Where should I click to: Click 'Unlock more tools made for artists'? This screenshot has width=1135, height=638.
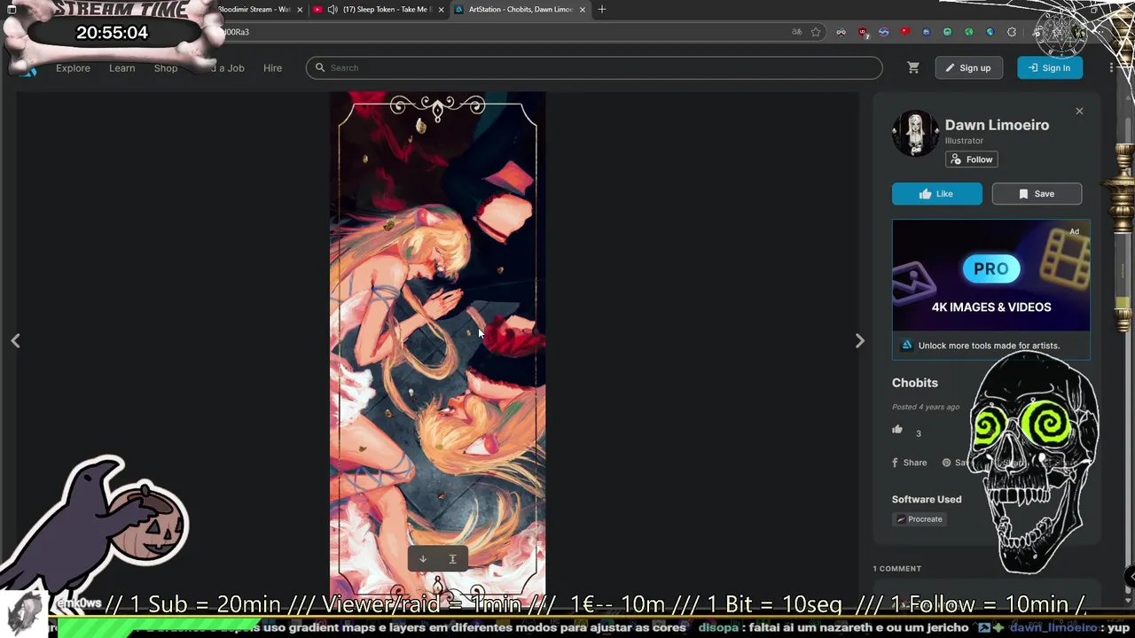click(989, 346)
